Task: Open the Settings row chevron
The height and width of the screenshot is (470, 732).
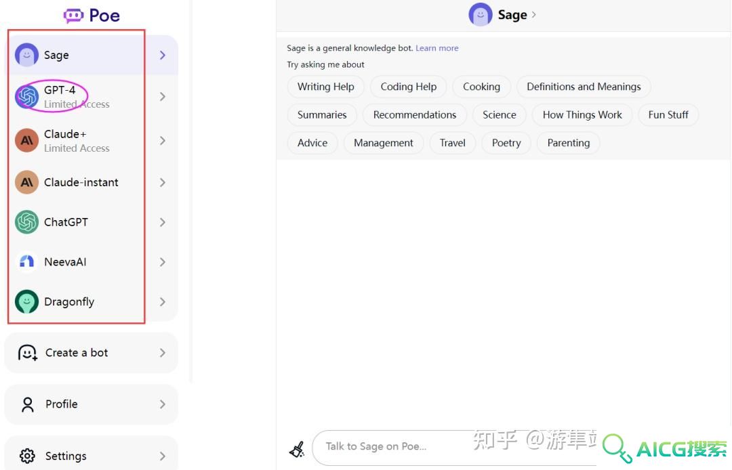Action: (163, 456)
